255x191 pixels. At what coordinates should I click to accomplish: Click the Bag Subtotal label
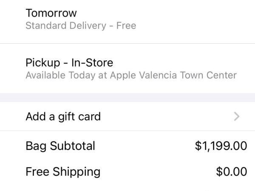(x=60, y=146)
